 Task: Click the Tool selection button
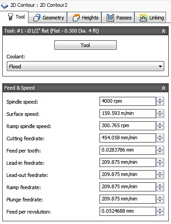tap(85, 45)
